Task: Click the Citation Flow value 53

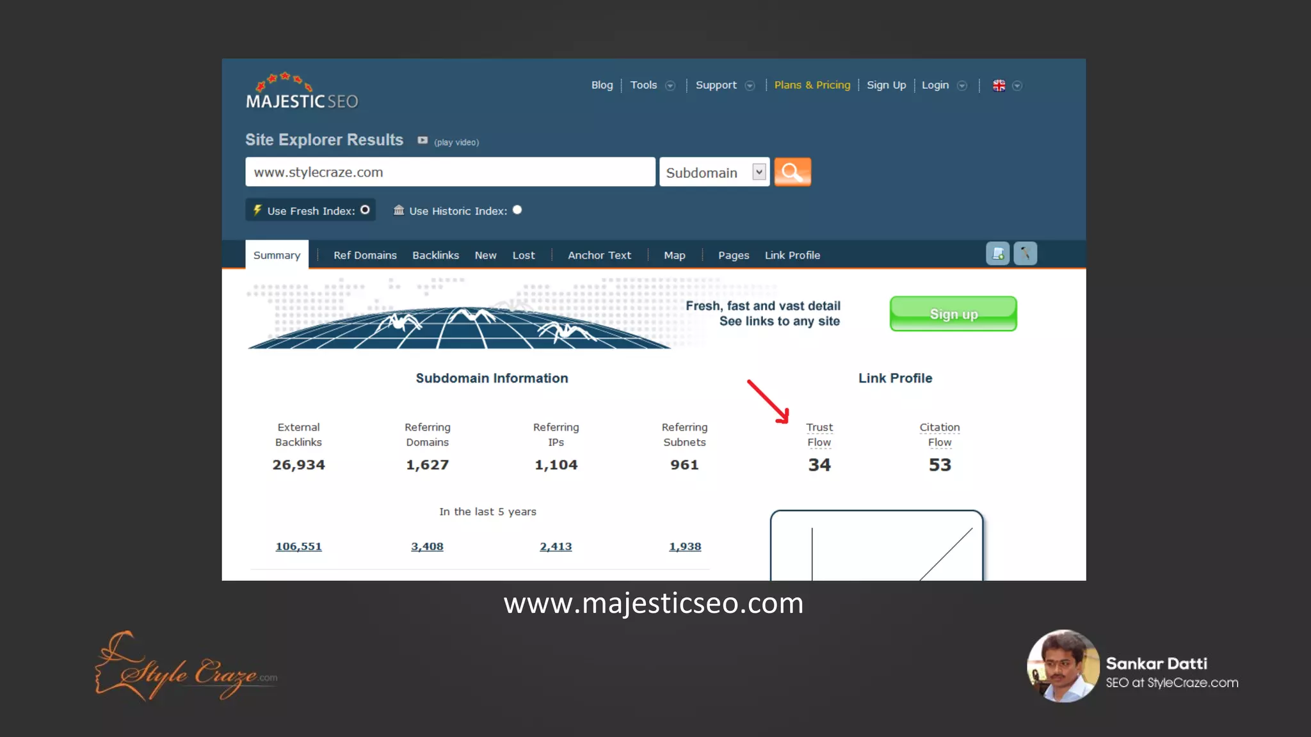Action: (x=940, y=464)
